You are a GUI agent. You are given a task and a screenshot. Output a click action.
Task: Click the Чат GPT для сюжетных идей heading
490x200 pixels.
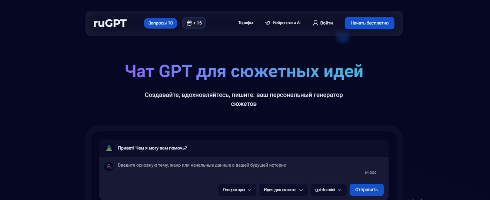click(x=244, y=72)
